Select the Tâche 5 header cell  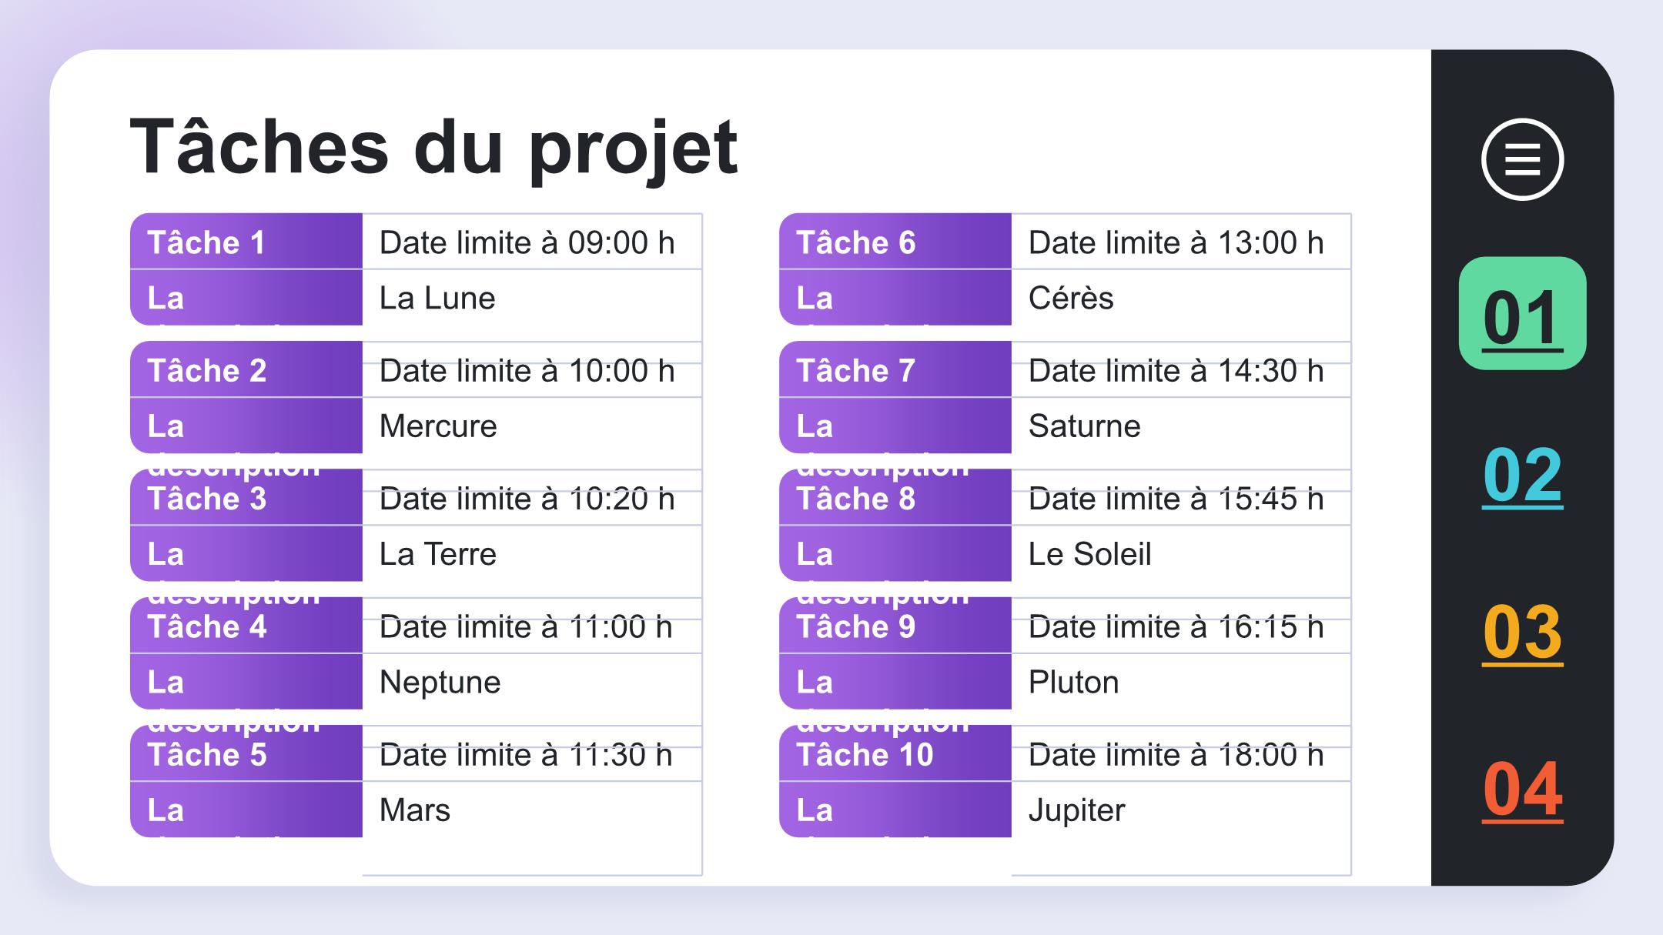point(246,753)
